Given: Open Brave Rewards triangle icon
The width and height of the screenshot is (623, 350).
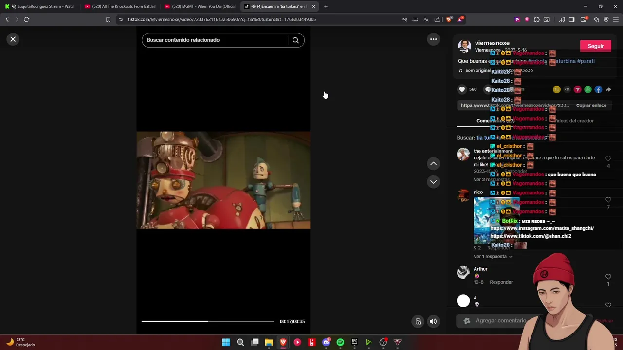Looking at the screenshot, I should click(459, 19).
